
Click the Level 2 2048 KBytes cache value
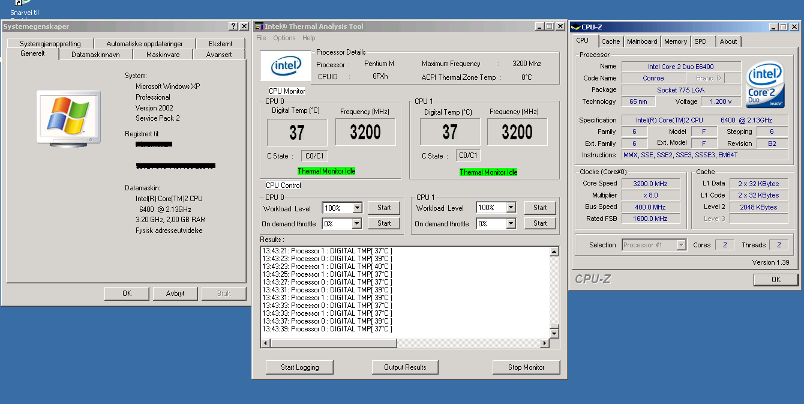[x=758, y=207]
